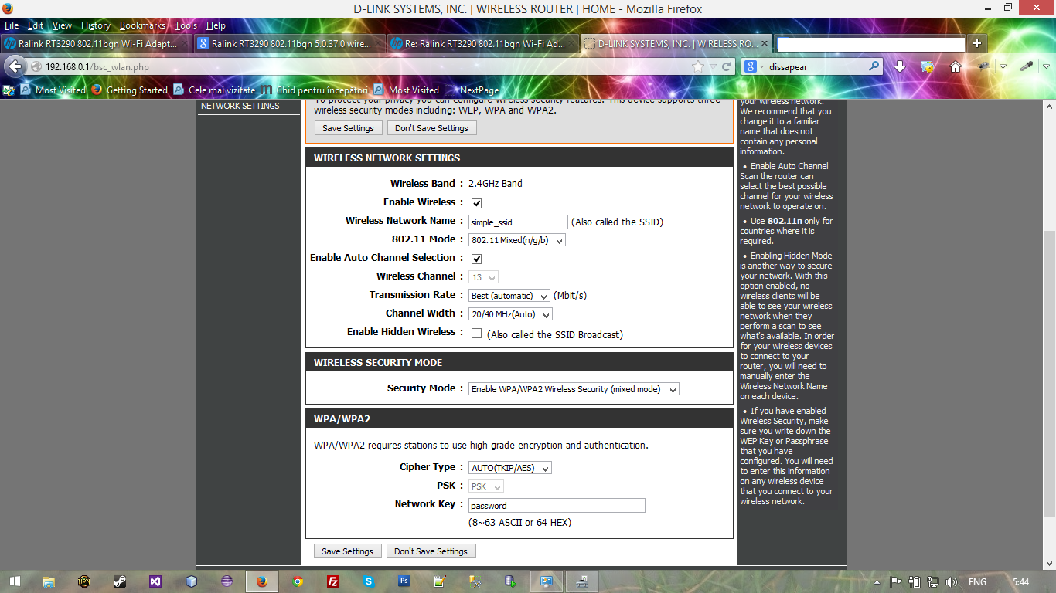Open the File menu
This screenshot has width=1056, height=593.
tap(11, 25)
